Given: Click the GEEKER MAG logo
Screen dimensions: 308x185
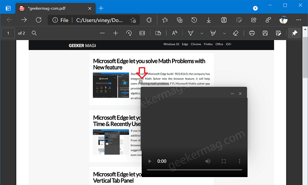Looking at the screenshot, I should [82, 46].
